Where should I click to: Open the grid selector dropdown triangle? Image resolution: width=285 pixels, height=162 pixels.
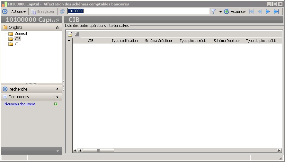(x=69, y=41)
